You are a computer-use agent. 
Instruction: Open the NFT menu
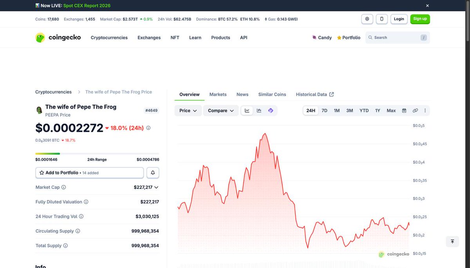175,38
